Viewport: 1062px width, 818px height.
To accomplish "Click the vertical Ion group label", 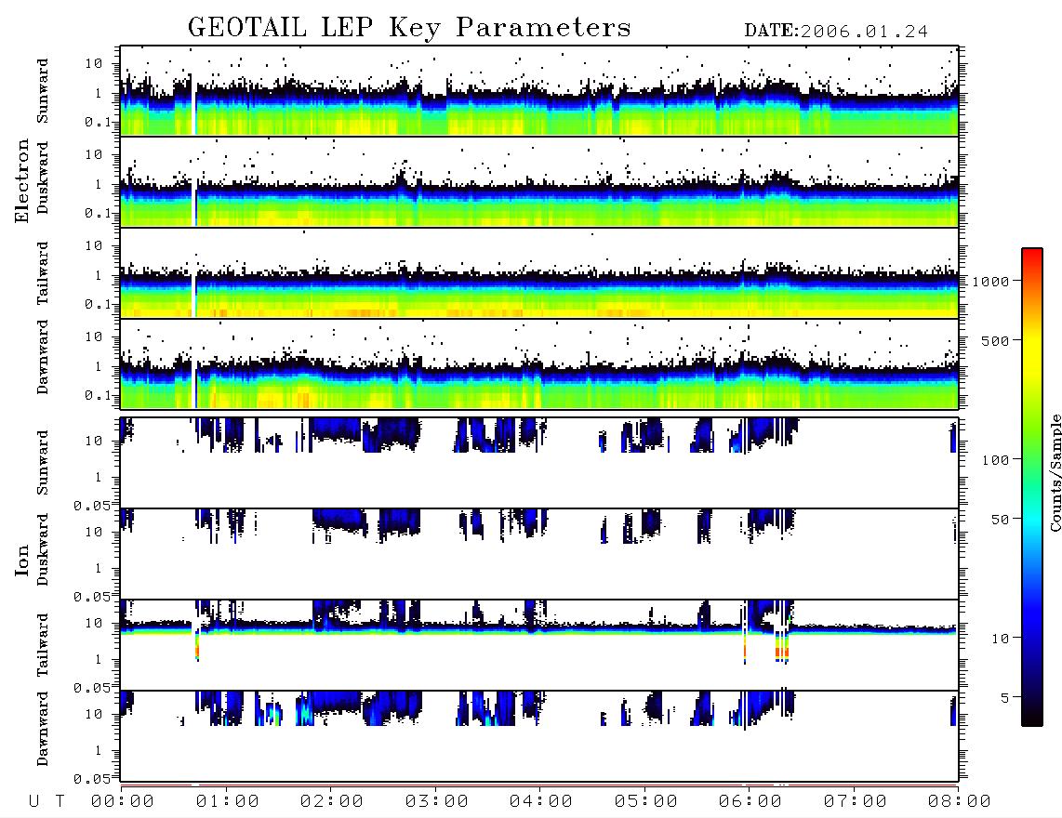I will coord(21,560).
